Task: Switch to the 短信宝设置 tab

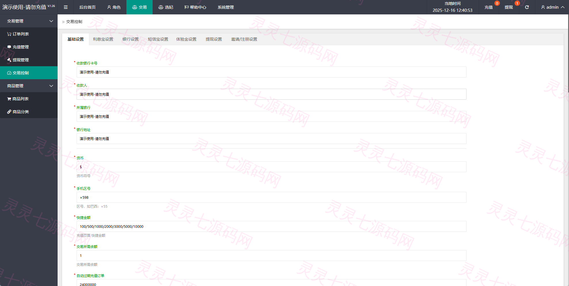Action: 158,39
